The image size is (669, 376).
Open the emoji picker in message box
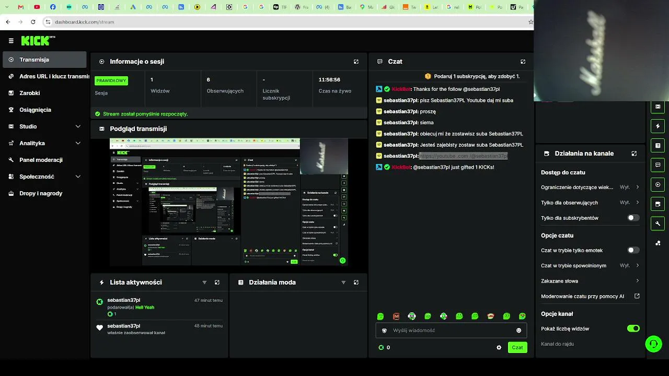[518, 331]
